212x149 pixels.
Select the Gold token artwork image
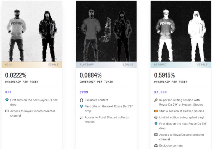pyautogui.click(x=32, y=31)
